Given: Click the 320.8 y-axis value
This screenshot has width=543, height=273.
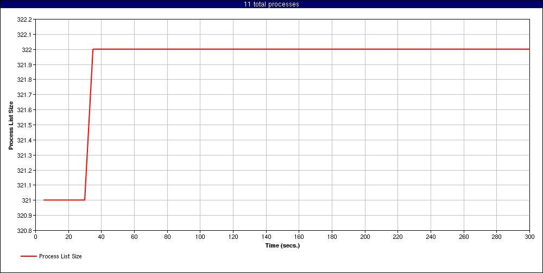Looking at the screenshot, I should pos(24,231).
